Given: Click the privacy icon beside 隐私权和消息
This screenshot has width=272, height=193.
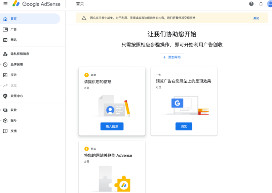Looking at the screenshot, I should 5,54.
